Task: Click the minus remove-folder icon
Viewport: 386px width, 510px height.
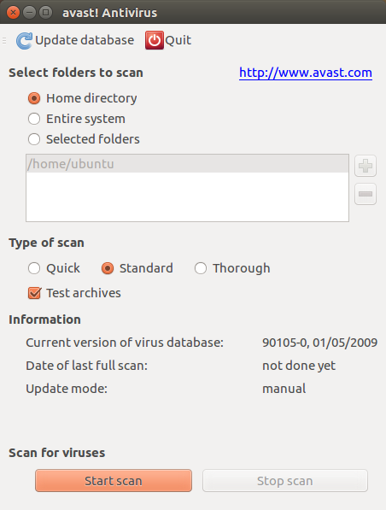Action: tap(366, 194)
